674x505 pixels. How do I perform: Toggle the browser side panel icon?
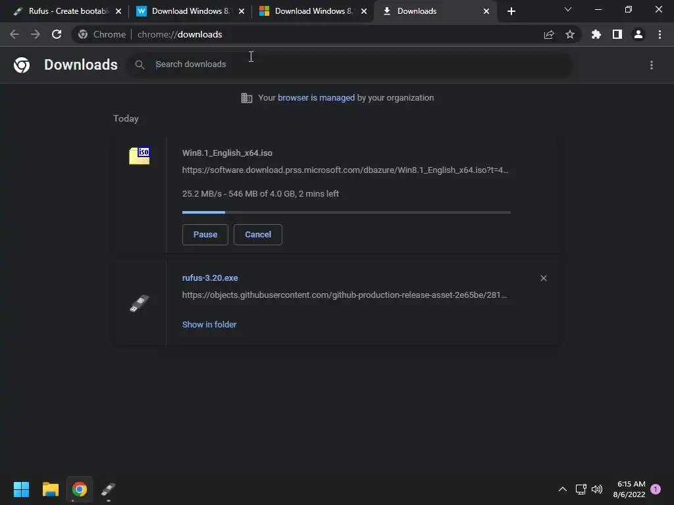(x=617, y=34)
